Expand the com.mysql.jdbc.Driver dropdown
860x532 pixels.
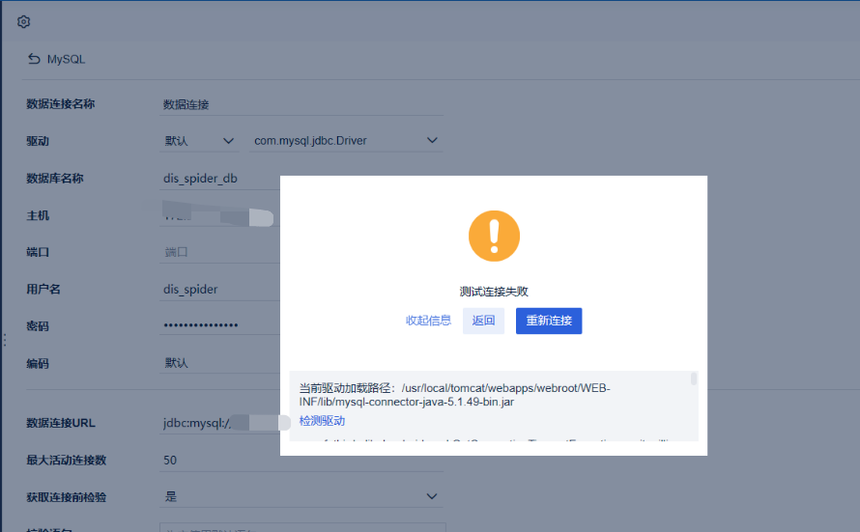click(346, 141)
